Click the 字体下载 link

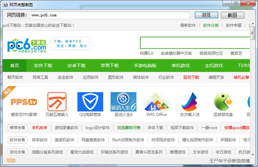point(156,128)
